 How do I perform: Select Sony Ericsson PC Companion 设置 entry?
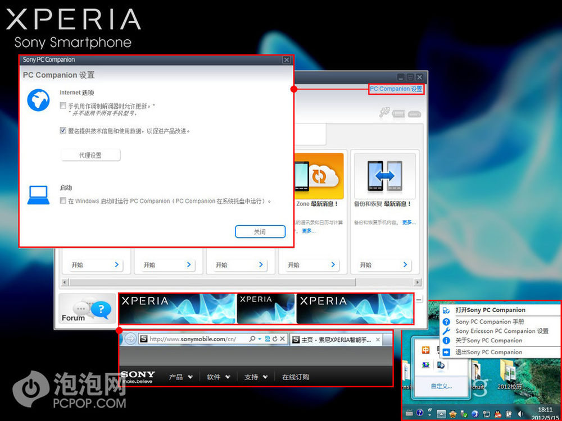click(x=500, y=331)
